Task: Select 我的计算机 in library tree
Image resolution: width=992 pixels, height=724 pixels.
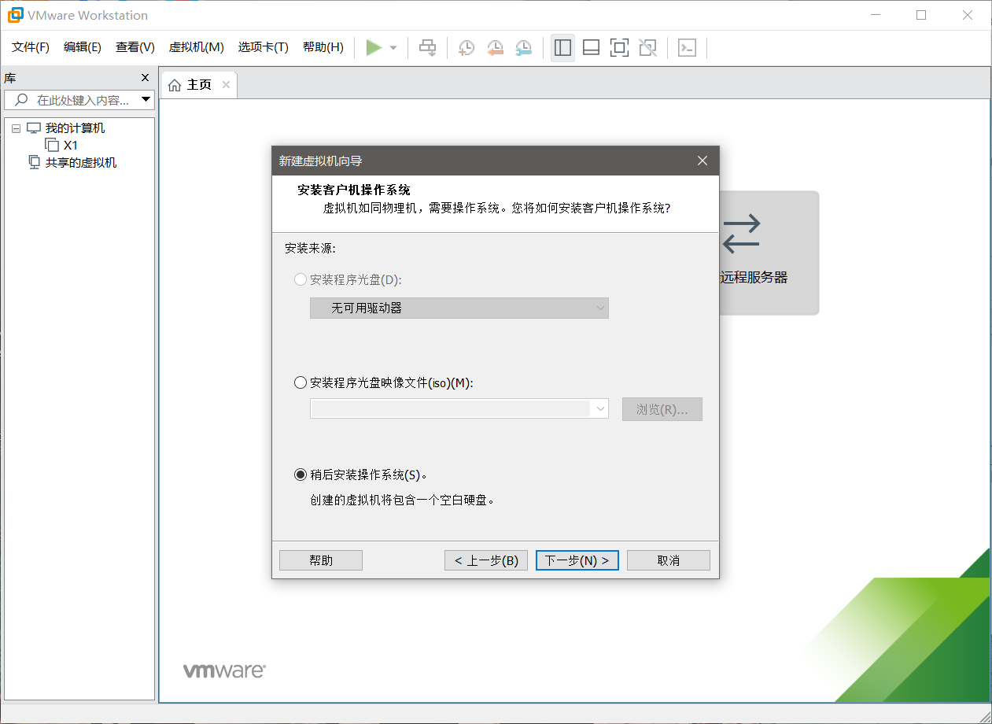Action: click(75, 128)
